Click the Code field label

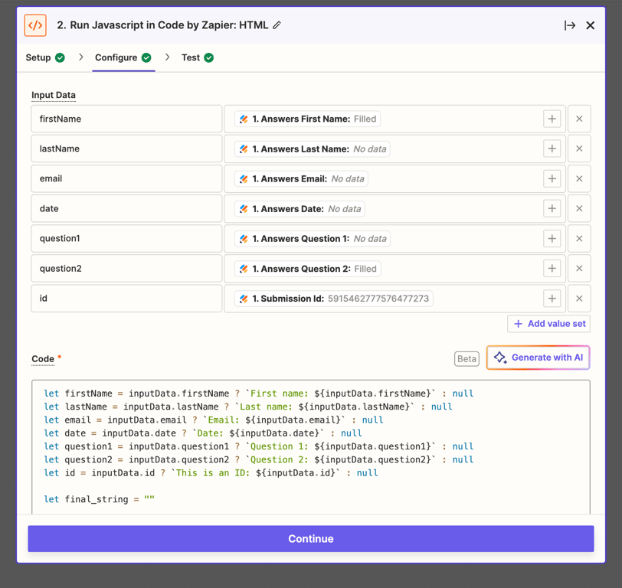43,359
